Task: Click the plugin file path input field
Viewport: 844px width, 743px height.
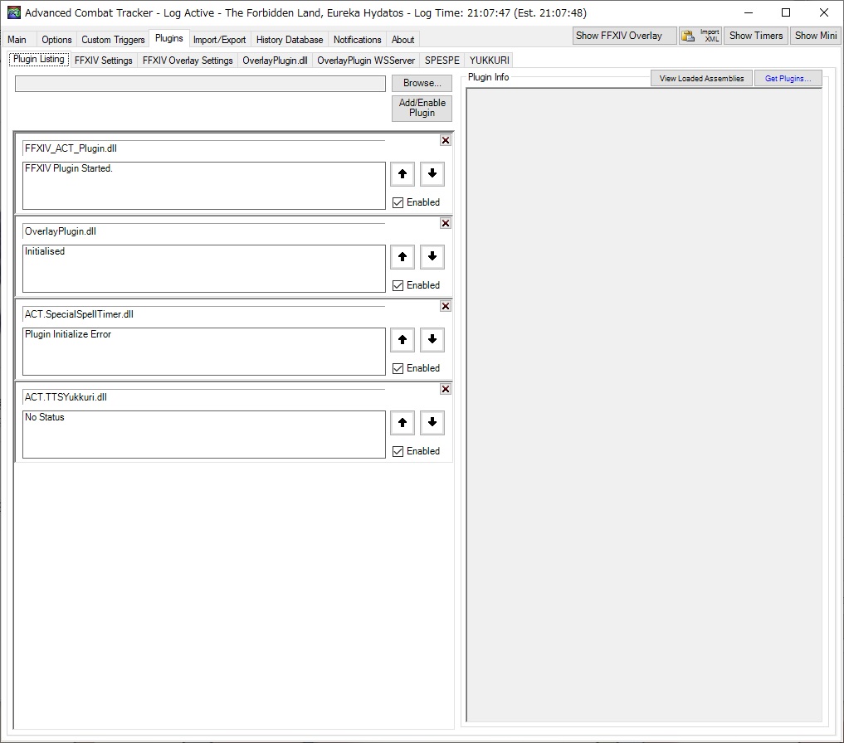Action: (x=199, y=83)
